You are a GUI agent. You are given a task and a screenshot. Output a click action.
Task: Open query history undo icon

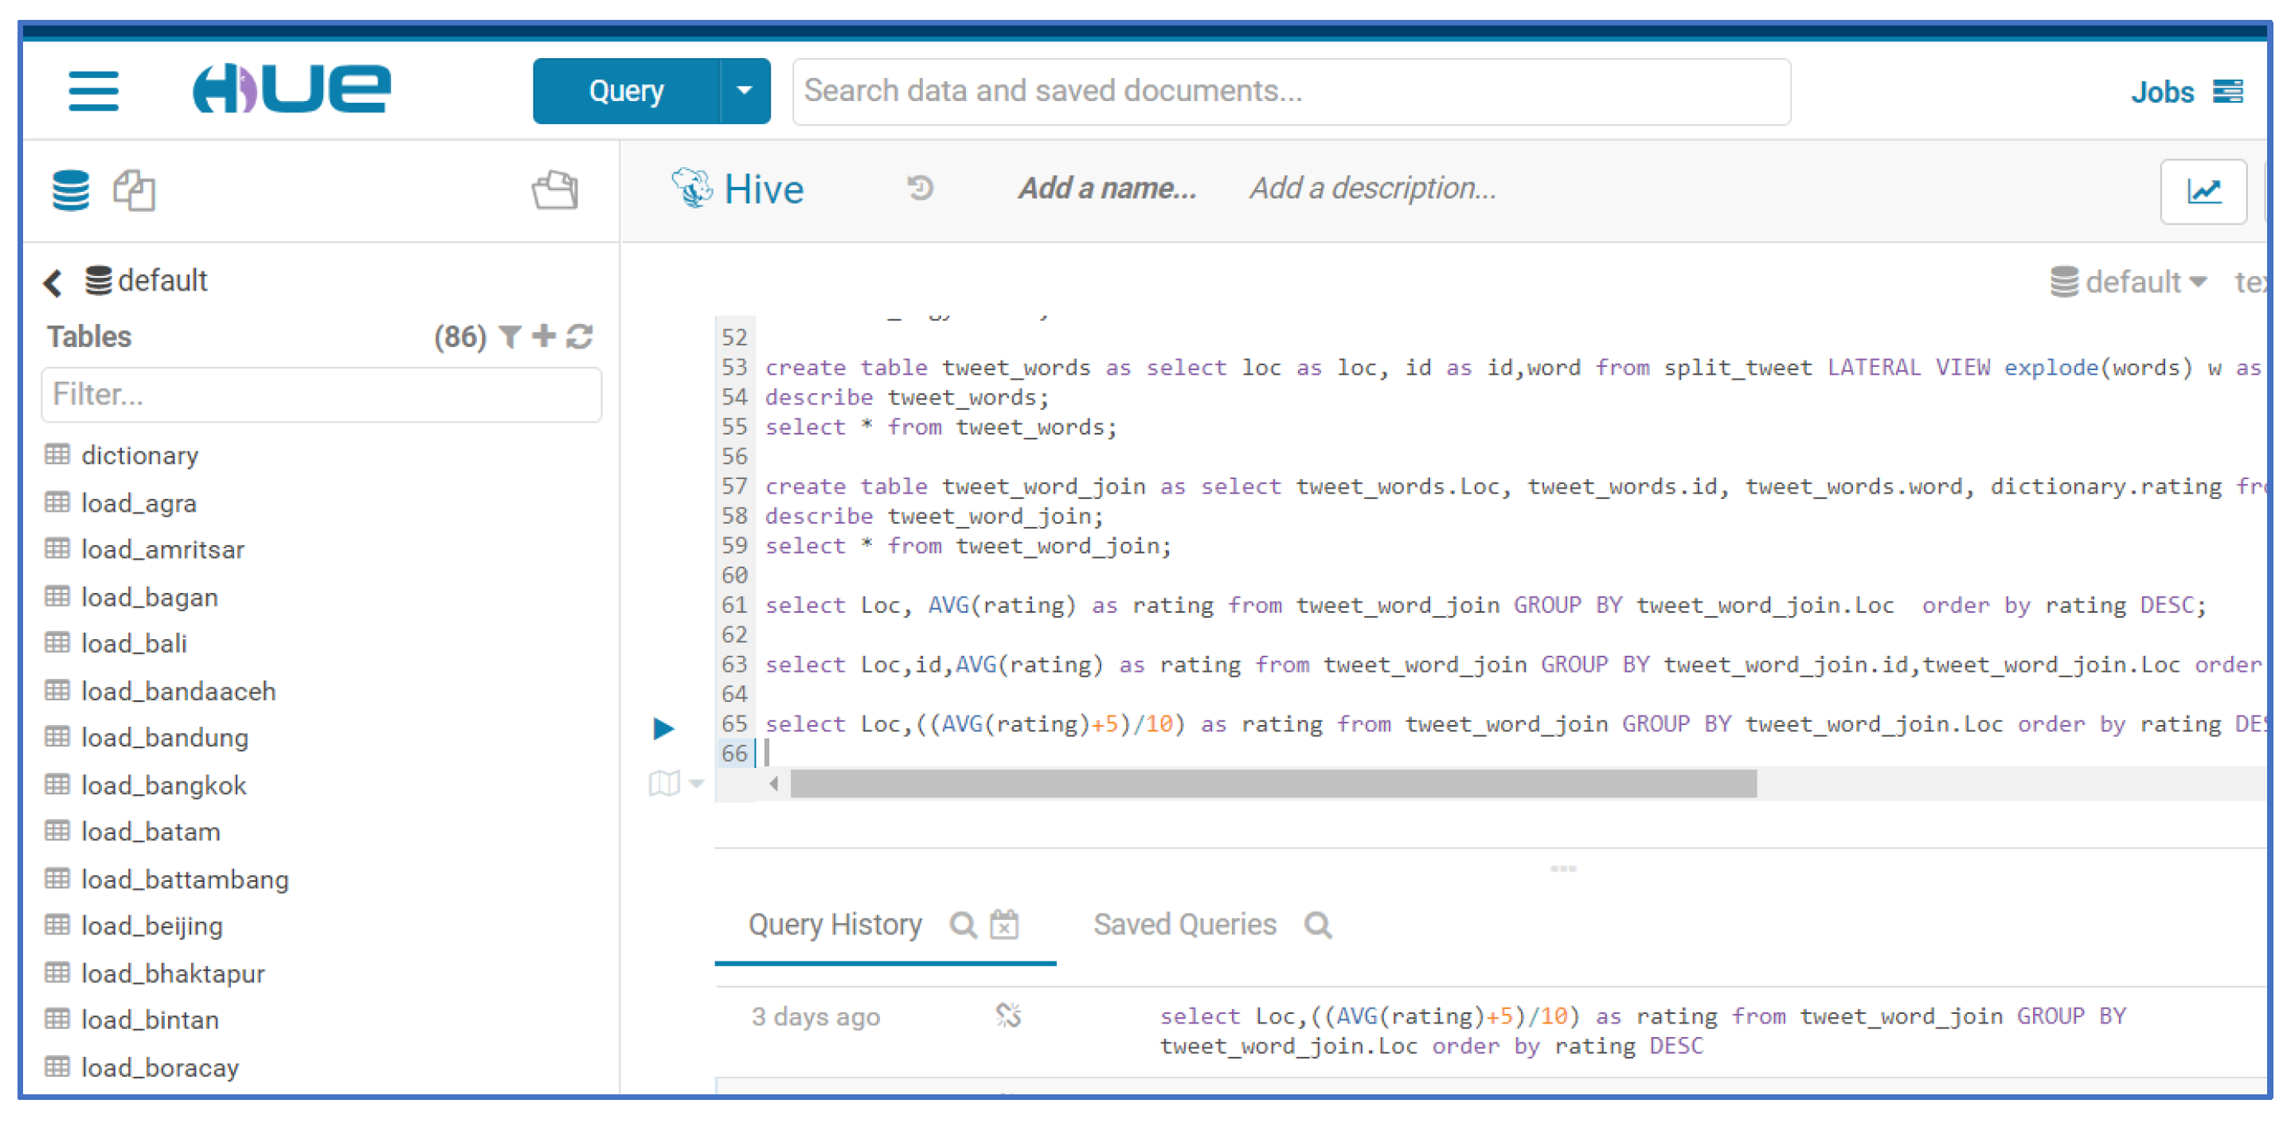click(x=920, y=188)
